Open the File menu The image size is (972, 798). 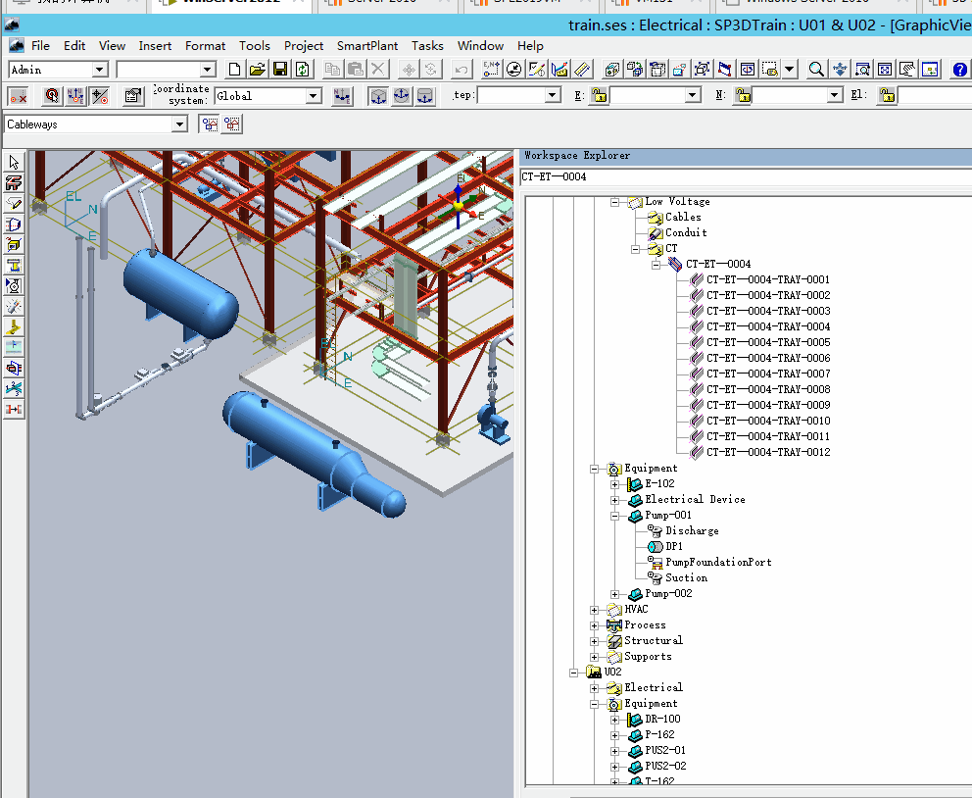(40, 46)
